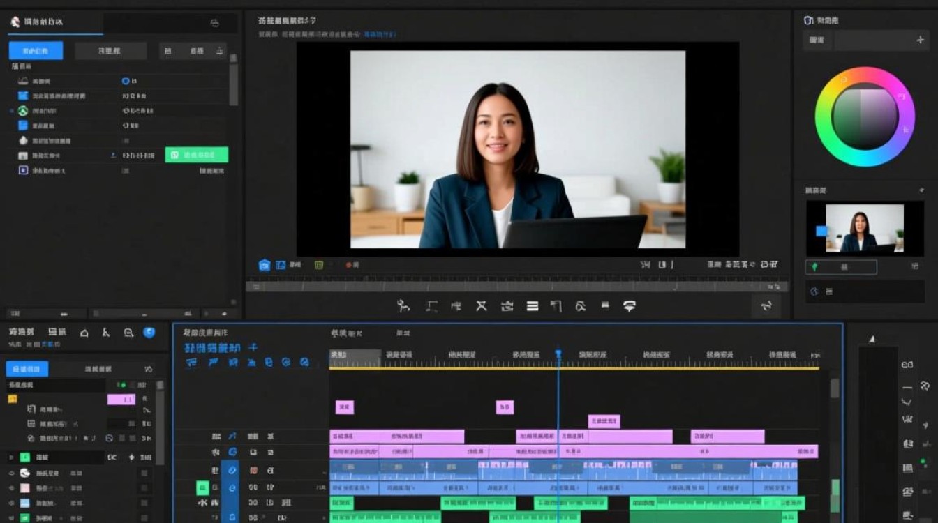Collapse the audio meter using the triangle above it

[871, 340]
